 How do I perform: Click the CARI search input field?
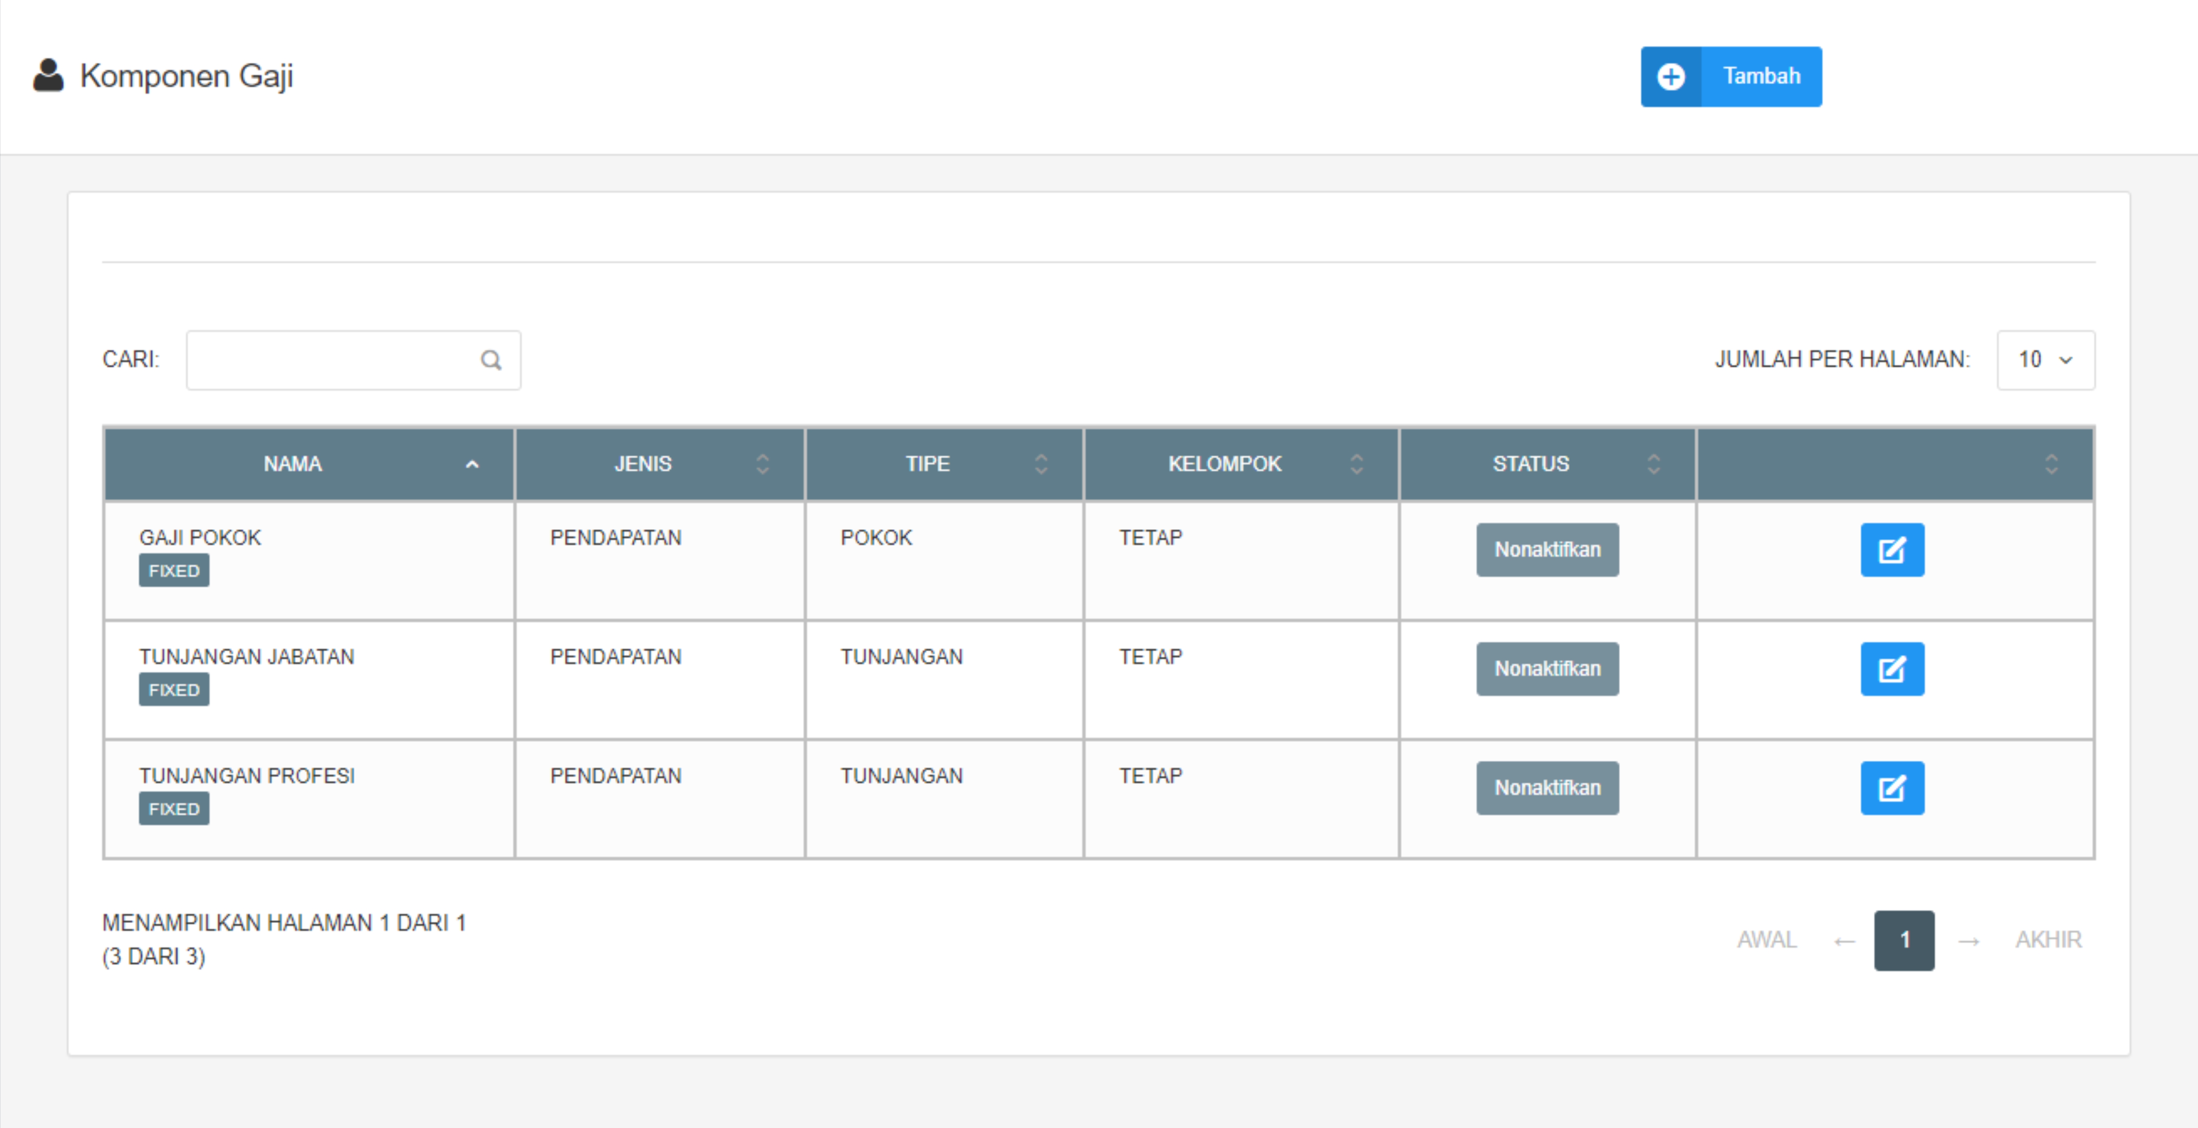click(x=333, y=360)
